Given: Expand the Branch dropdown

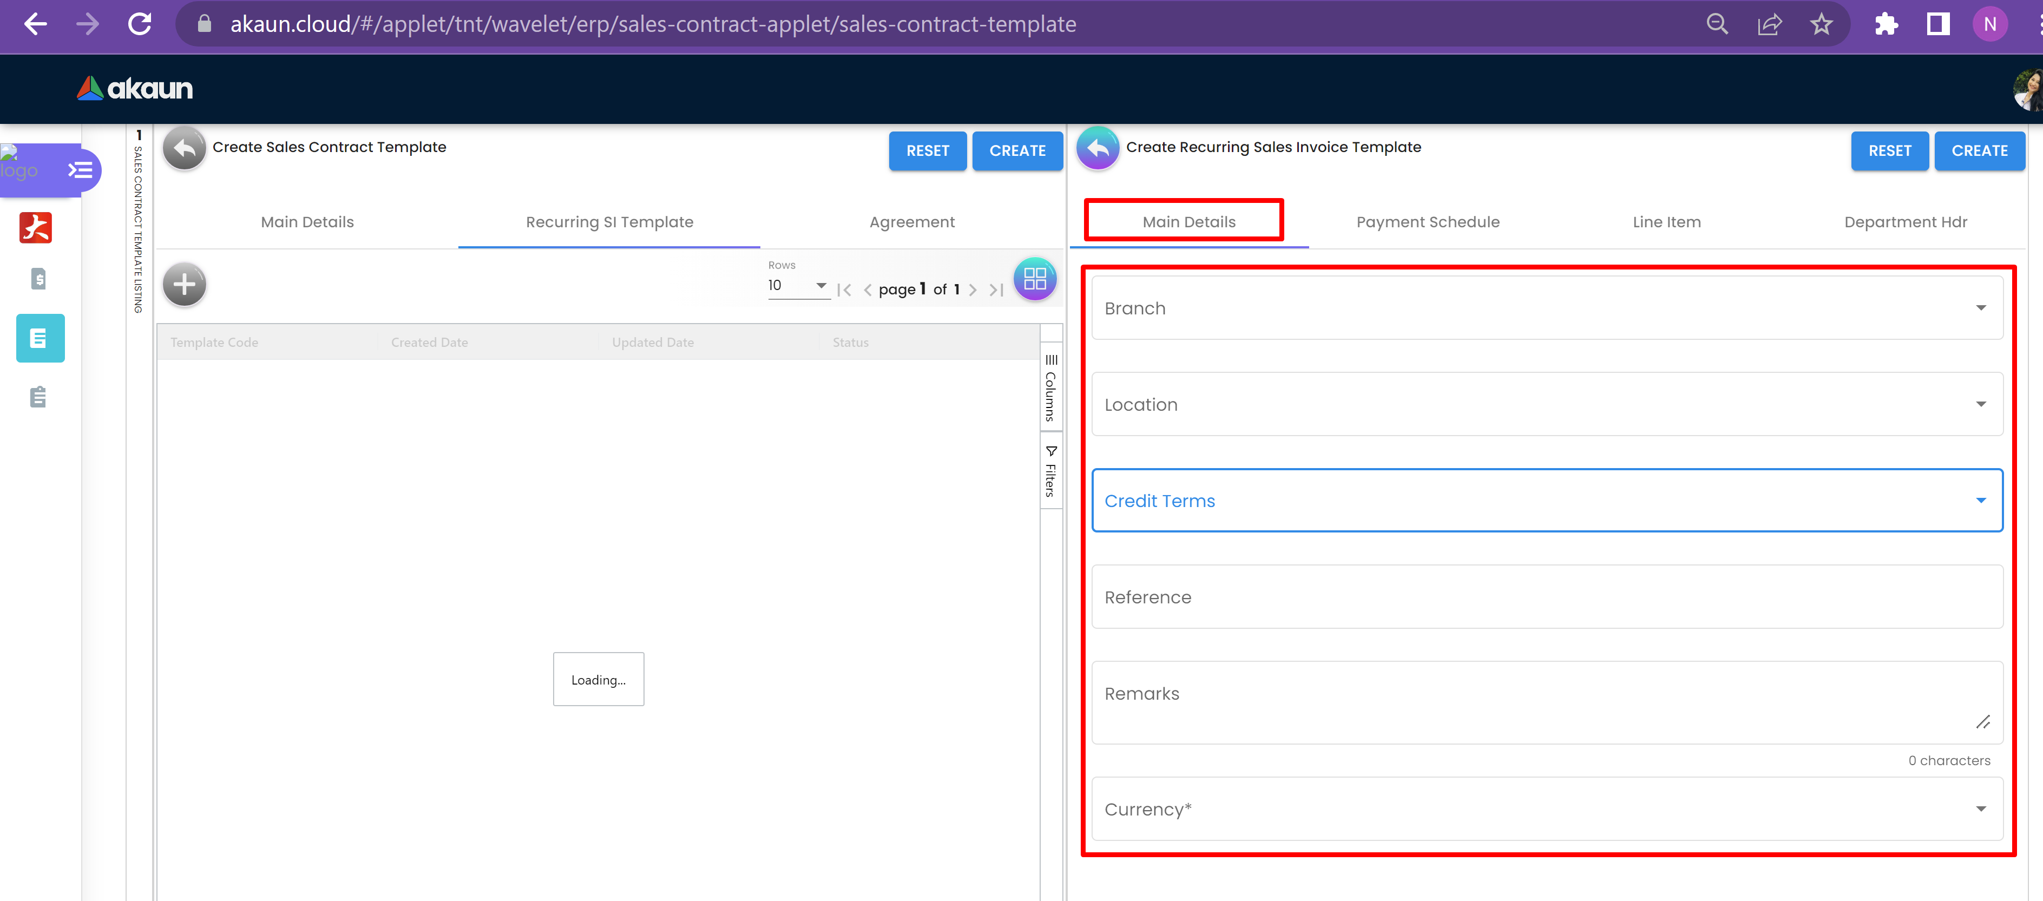Looking at the screenshot, I should (1547, 308).
